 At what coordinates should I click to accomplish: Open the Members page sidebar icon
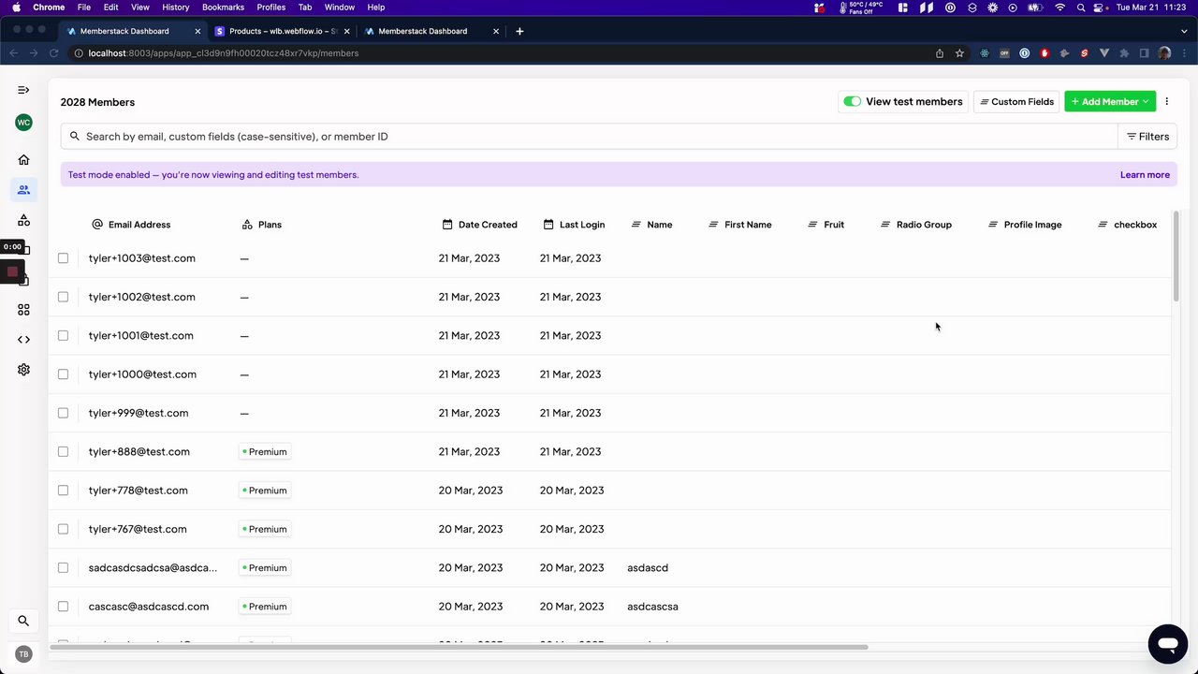coord(23,189)
